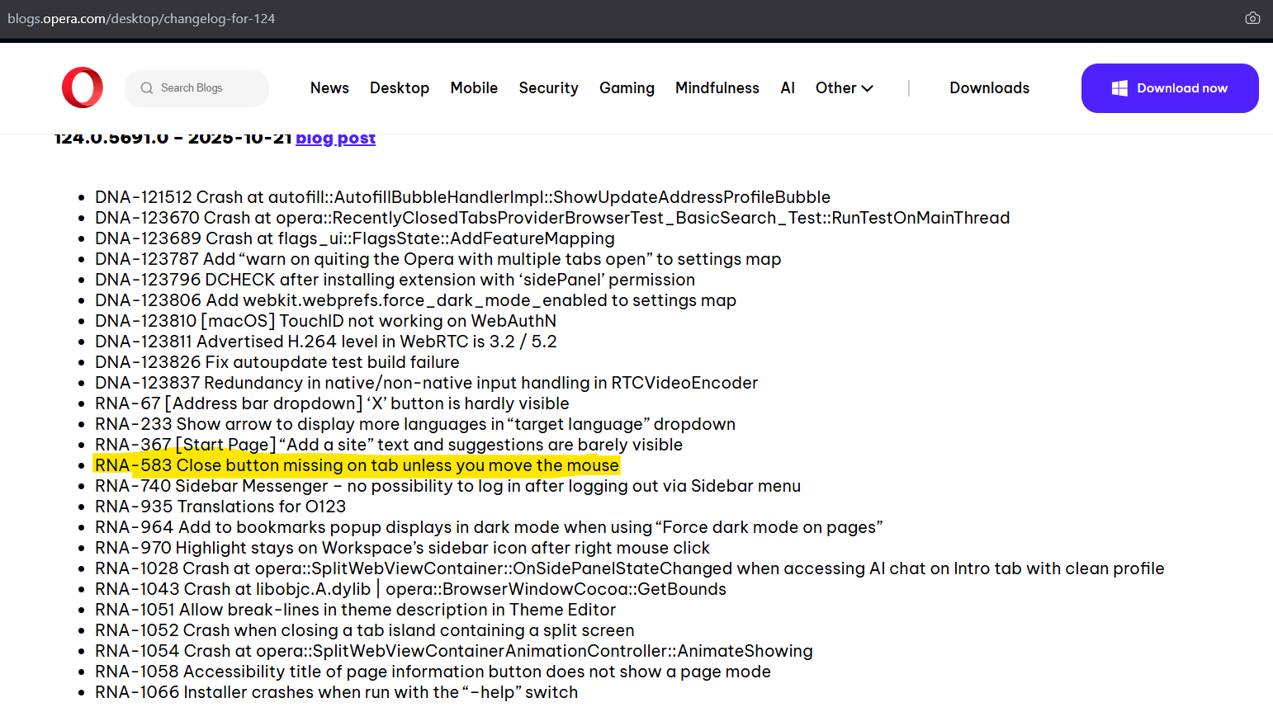This screenshot has height=712, width=1273.
Task: Open the News section
Action: click(329, 88)
